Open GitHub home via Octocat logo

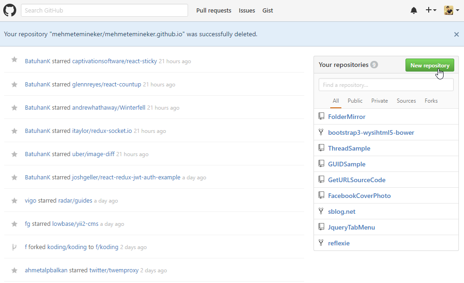click(10, 10)
